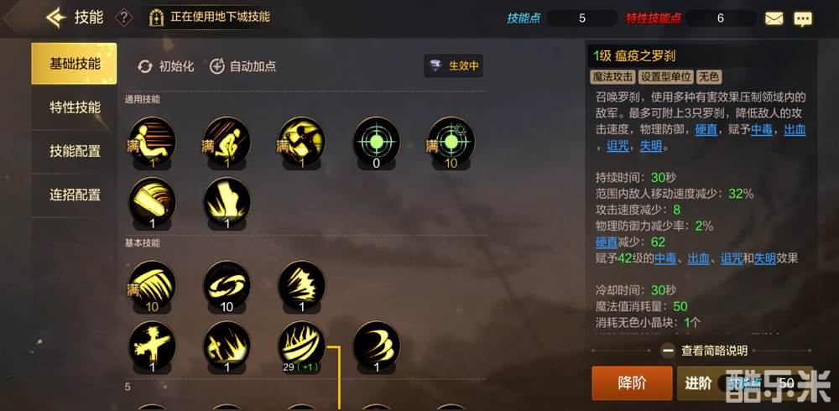The image size is (839, 411).
Task: Select the skill icon showing 29 (+1)
Action: click(x=301, y=346)
